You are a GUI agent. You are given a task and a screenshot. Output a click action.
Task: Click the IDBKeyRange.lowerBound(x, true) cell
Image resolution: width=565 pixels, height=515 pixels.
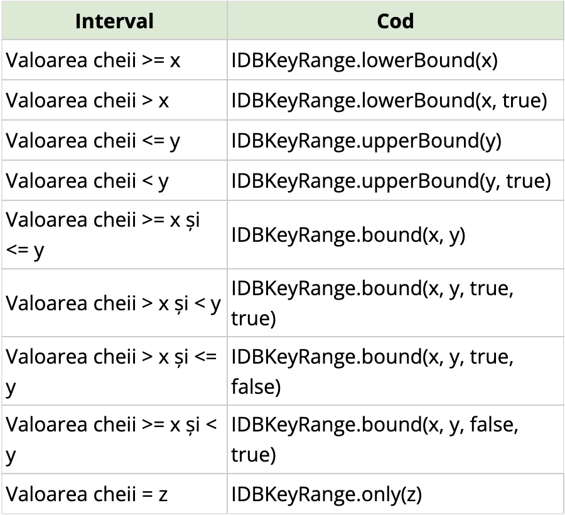pyautogui.click(x=395, y=100)
